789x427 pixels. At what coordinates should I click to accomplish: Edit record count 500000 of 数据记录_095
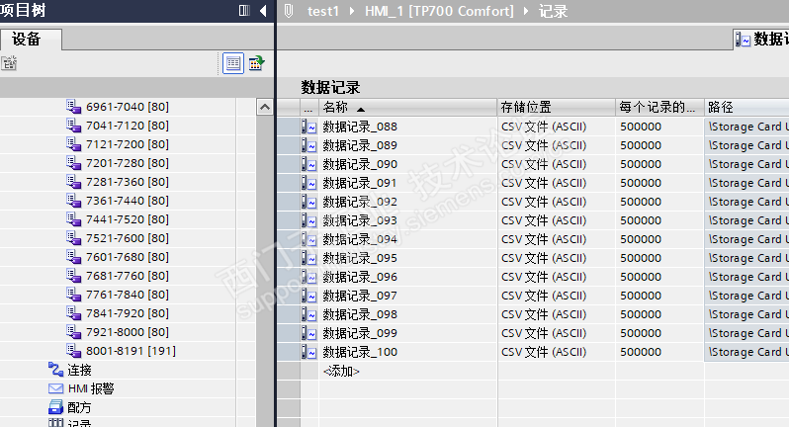coord(659,258)
